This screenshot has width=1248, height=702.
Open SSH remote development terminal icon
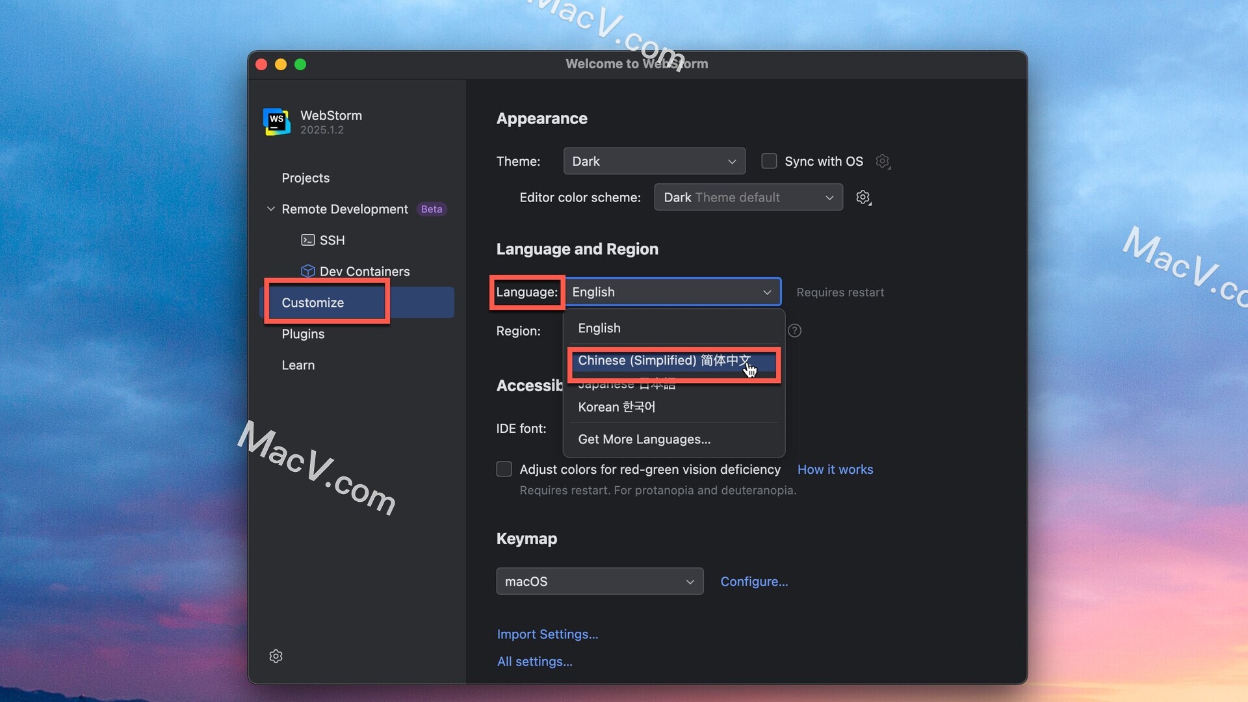pos(307,240)
